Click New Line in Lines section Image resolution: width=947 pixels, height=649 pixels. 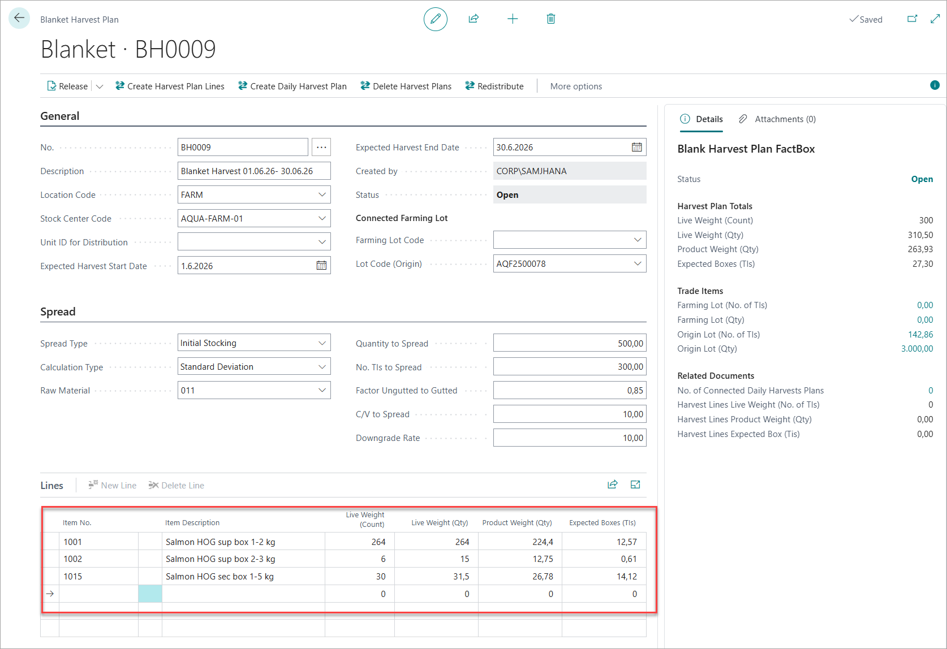coord(113,486)
